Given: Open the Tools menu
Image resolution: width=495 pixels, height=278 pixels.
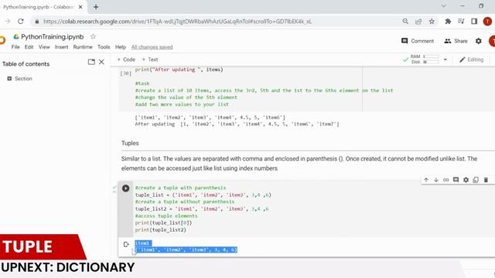Looking at the screenshot, I should (104, 47).
